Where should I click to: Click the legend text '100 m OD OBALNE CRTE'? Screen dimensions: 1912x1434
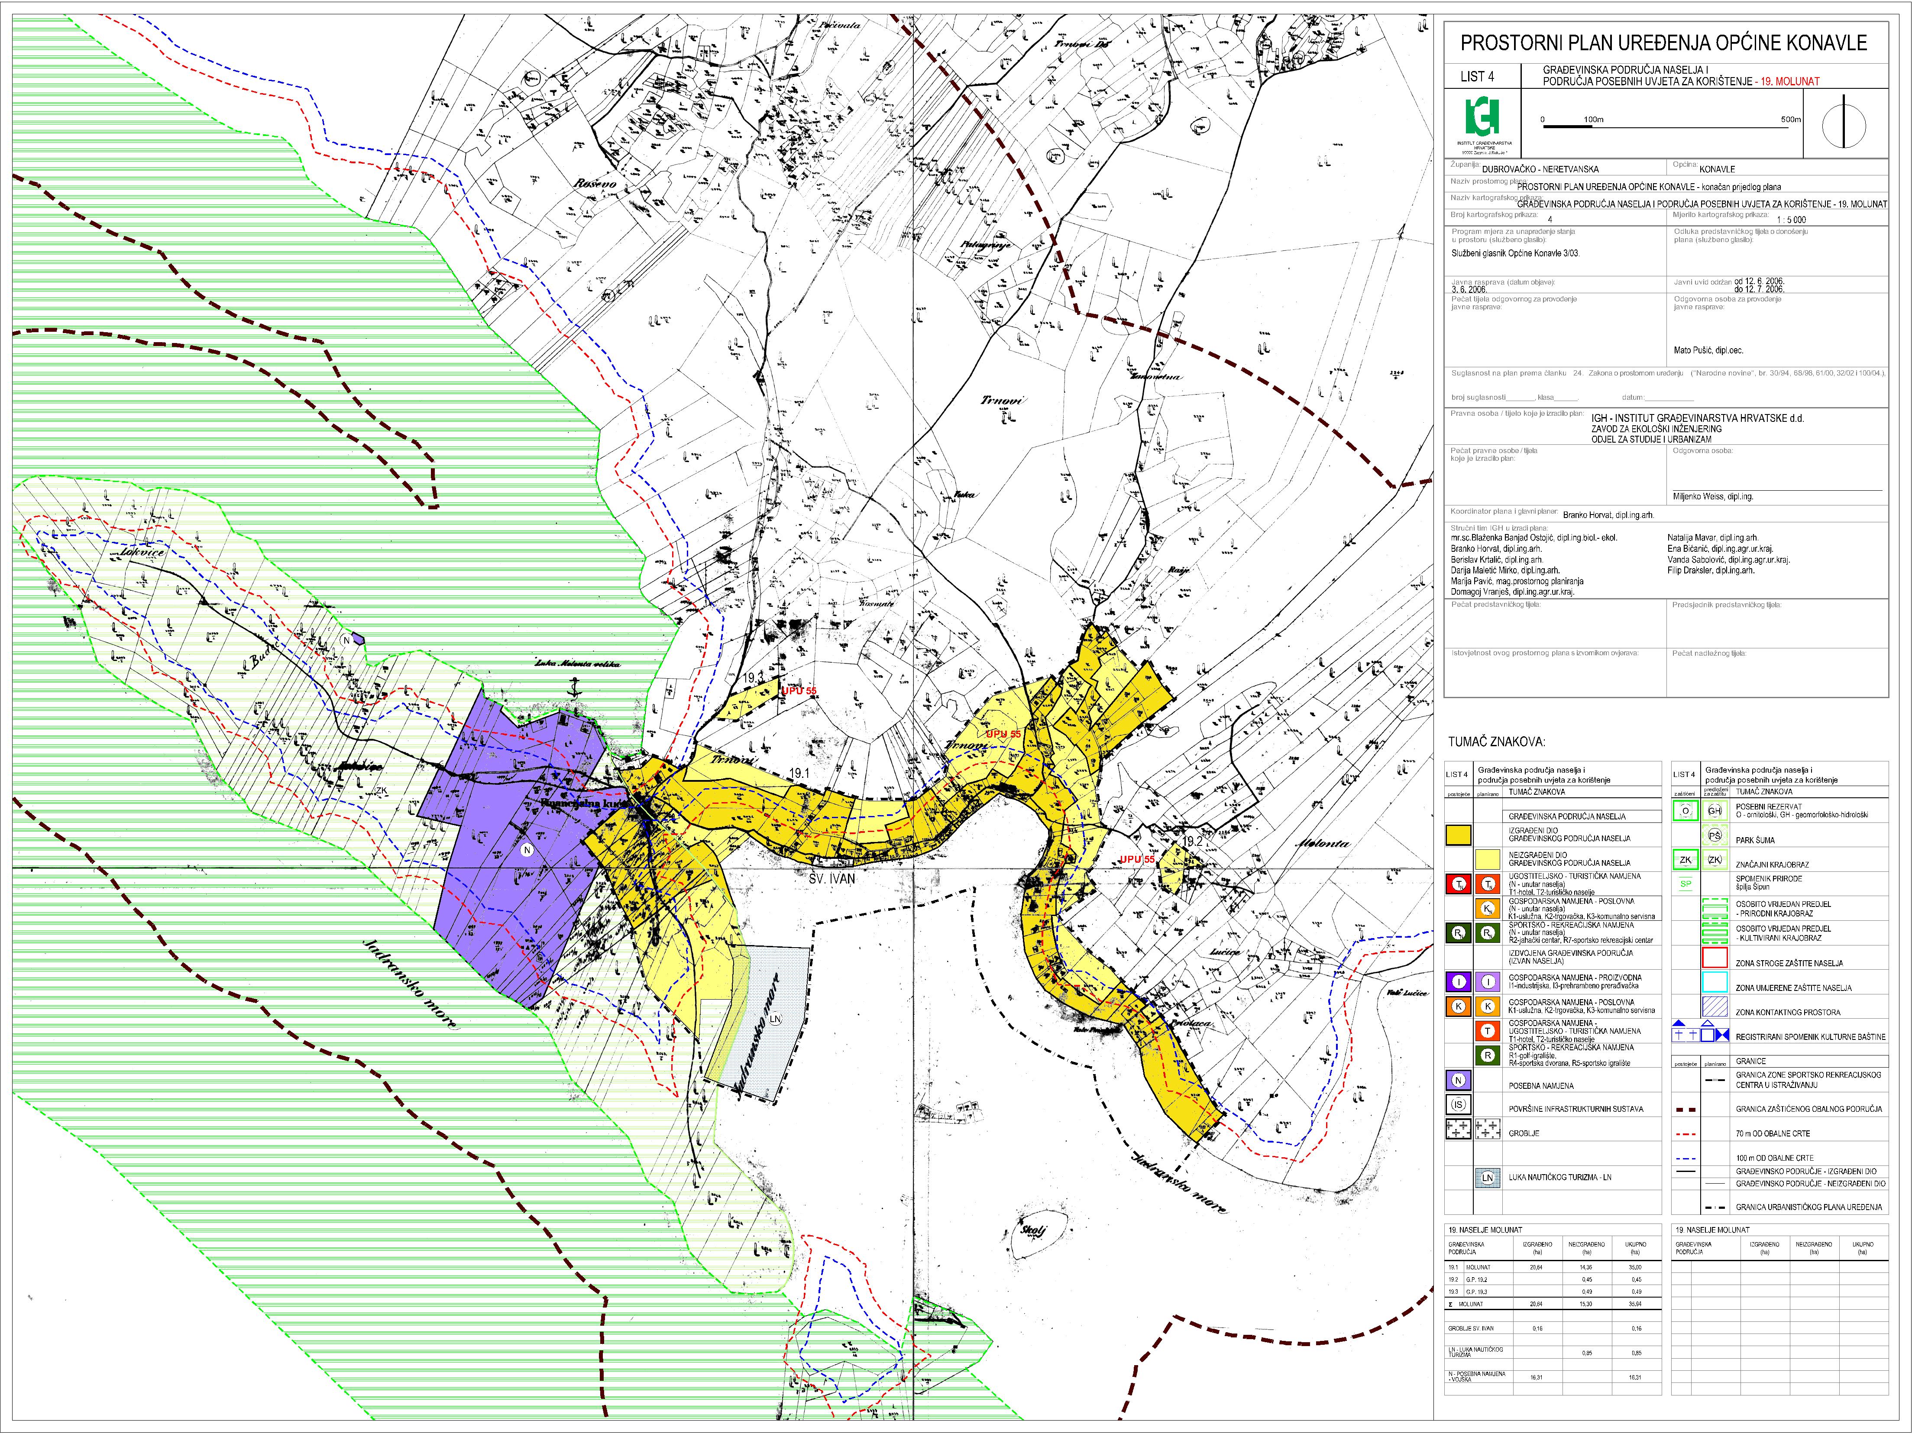coord(1775,1157)
